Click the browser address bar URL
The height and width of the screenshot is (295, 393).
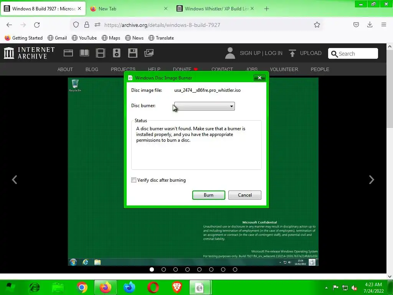coord(162,25)
